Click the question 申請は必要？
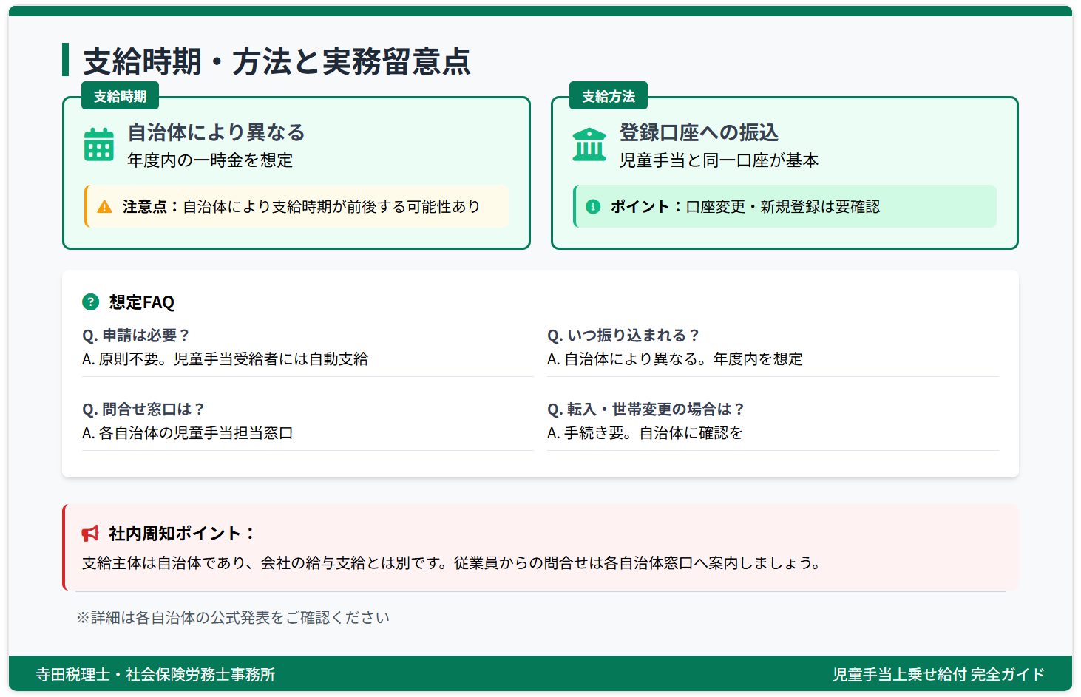The height and width of the screenshot is (697, 1081). coord(137,336)
